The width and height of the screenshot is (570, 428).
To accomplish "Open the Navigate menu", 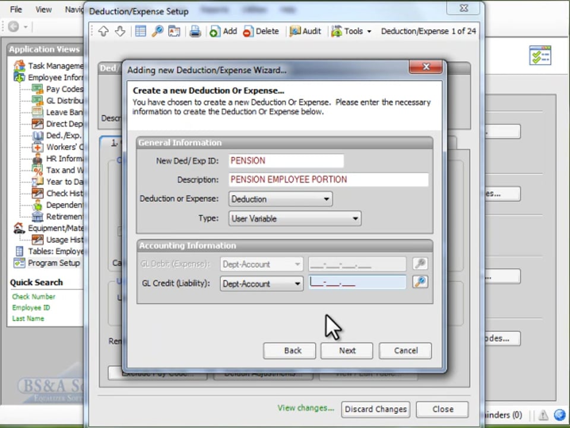I will pyautogui.click(x=74, y=10).
